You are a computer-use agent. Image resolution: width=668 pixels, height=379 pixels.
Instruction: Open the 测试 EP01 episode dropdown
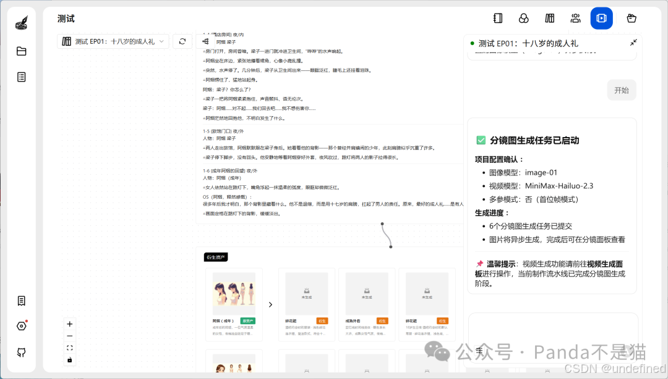pos(113,41)
